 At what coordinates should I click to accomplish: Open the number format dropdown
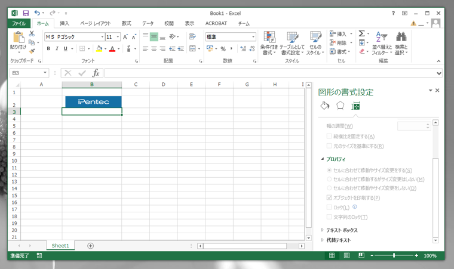pos(253,37)
